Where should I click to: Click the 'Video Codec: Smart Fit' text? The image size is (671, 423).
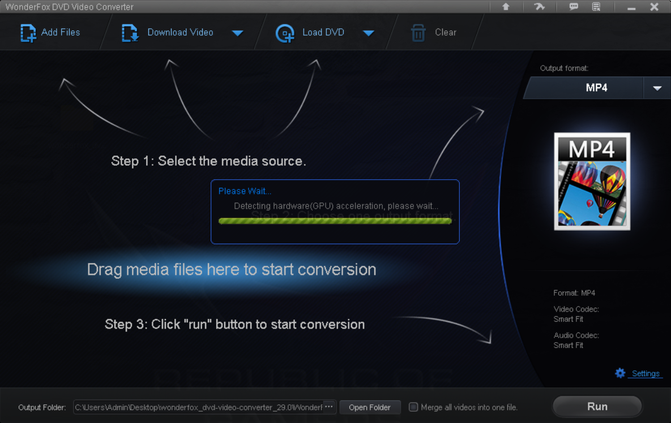tap(576, 314)
